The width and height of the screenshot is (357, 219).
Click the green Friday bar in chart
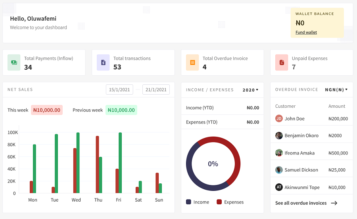pyautogui.click(x=120, y=163)
